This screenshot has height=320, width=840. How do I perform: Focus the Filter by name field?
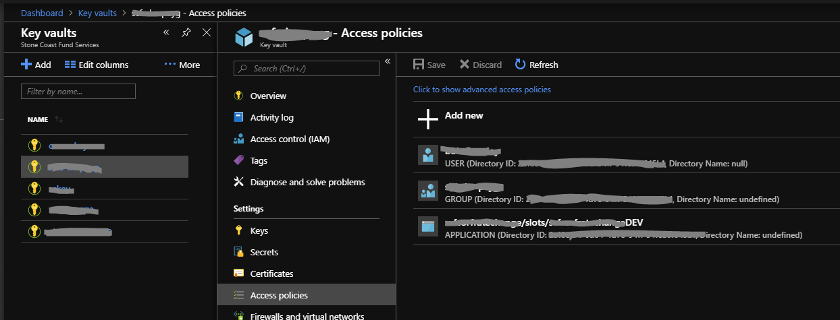(x=78, y=91)
